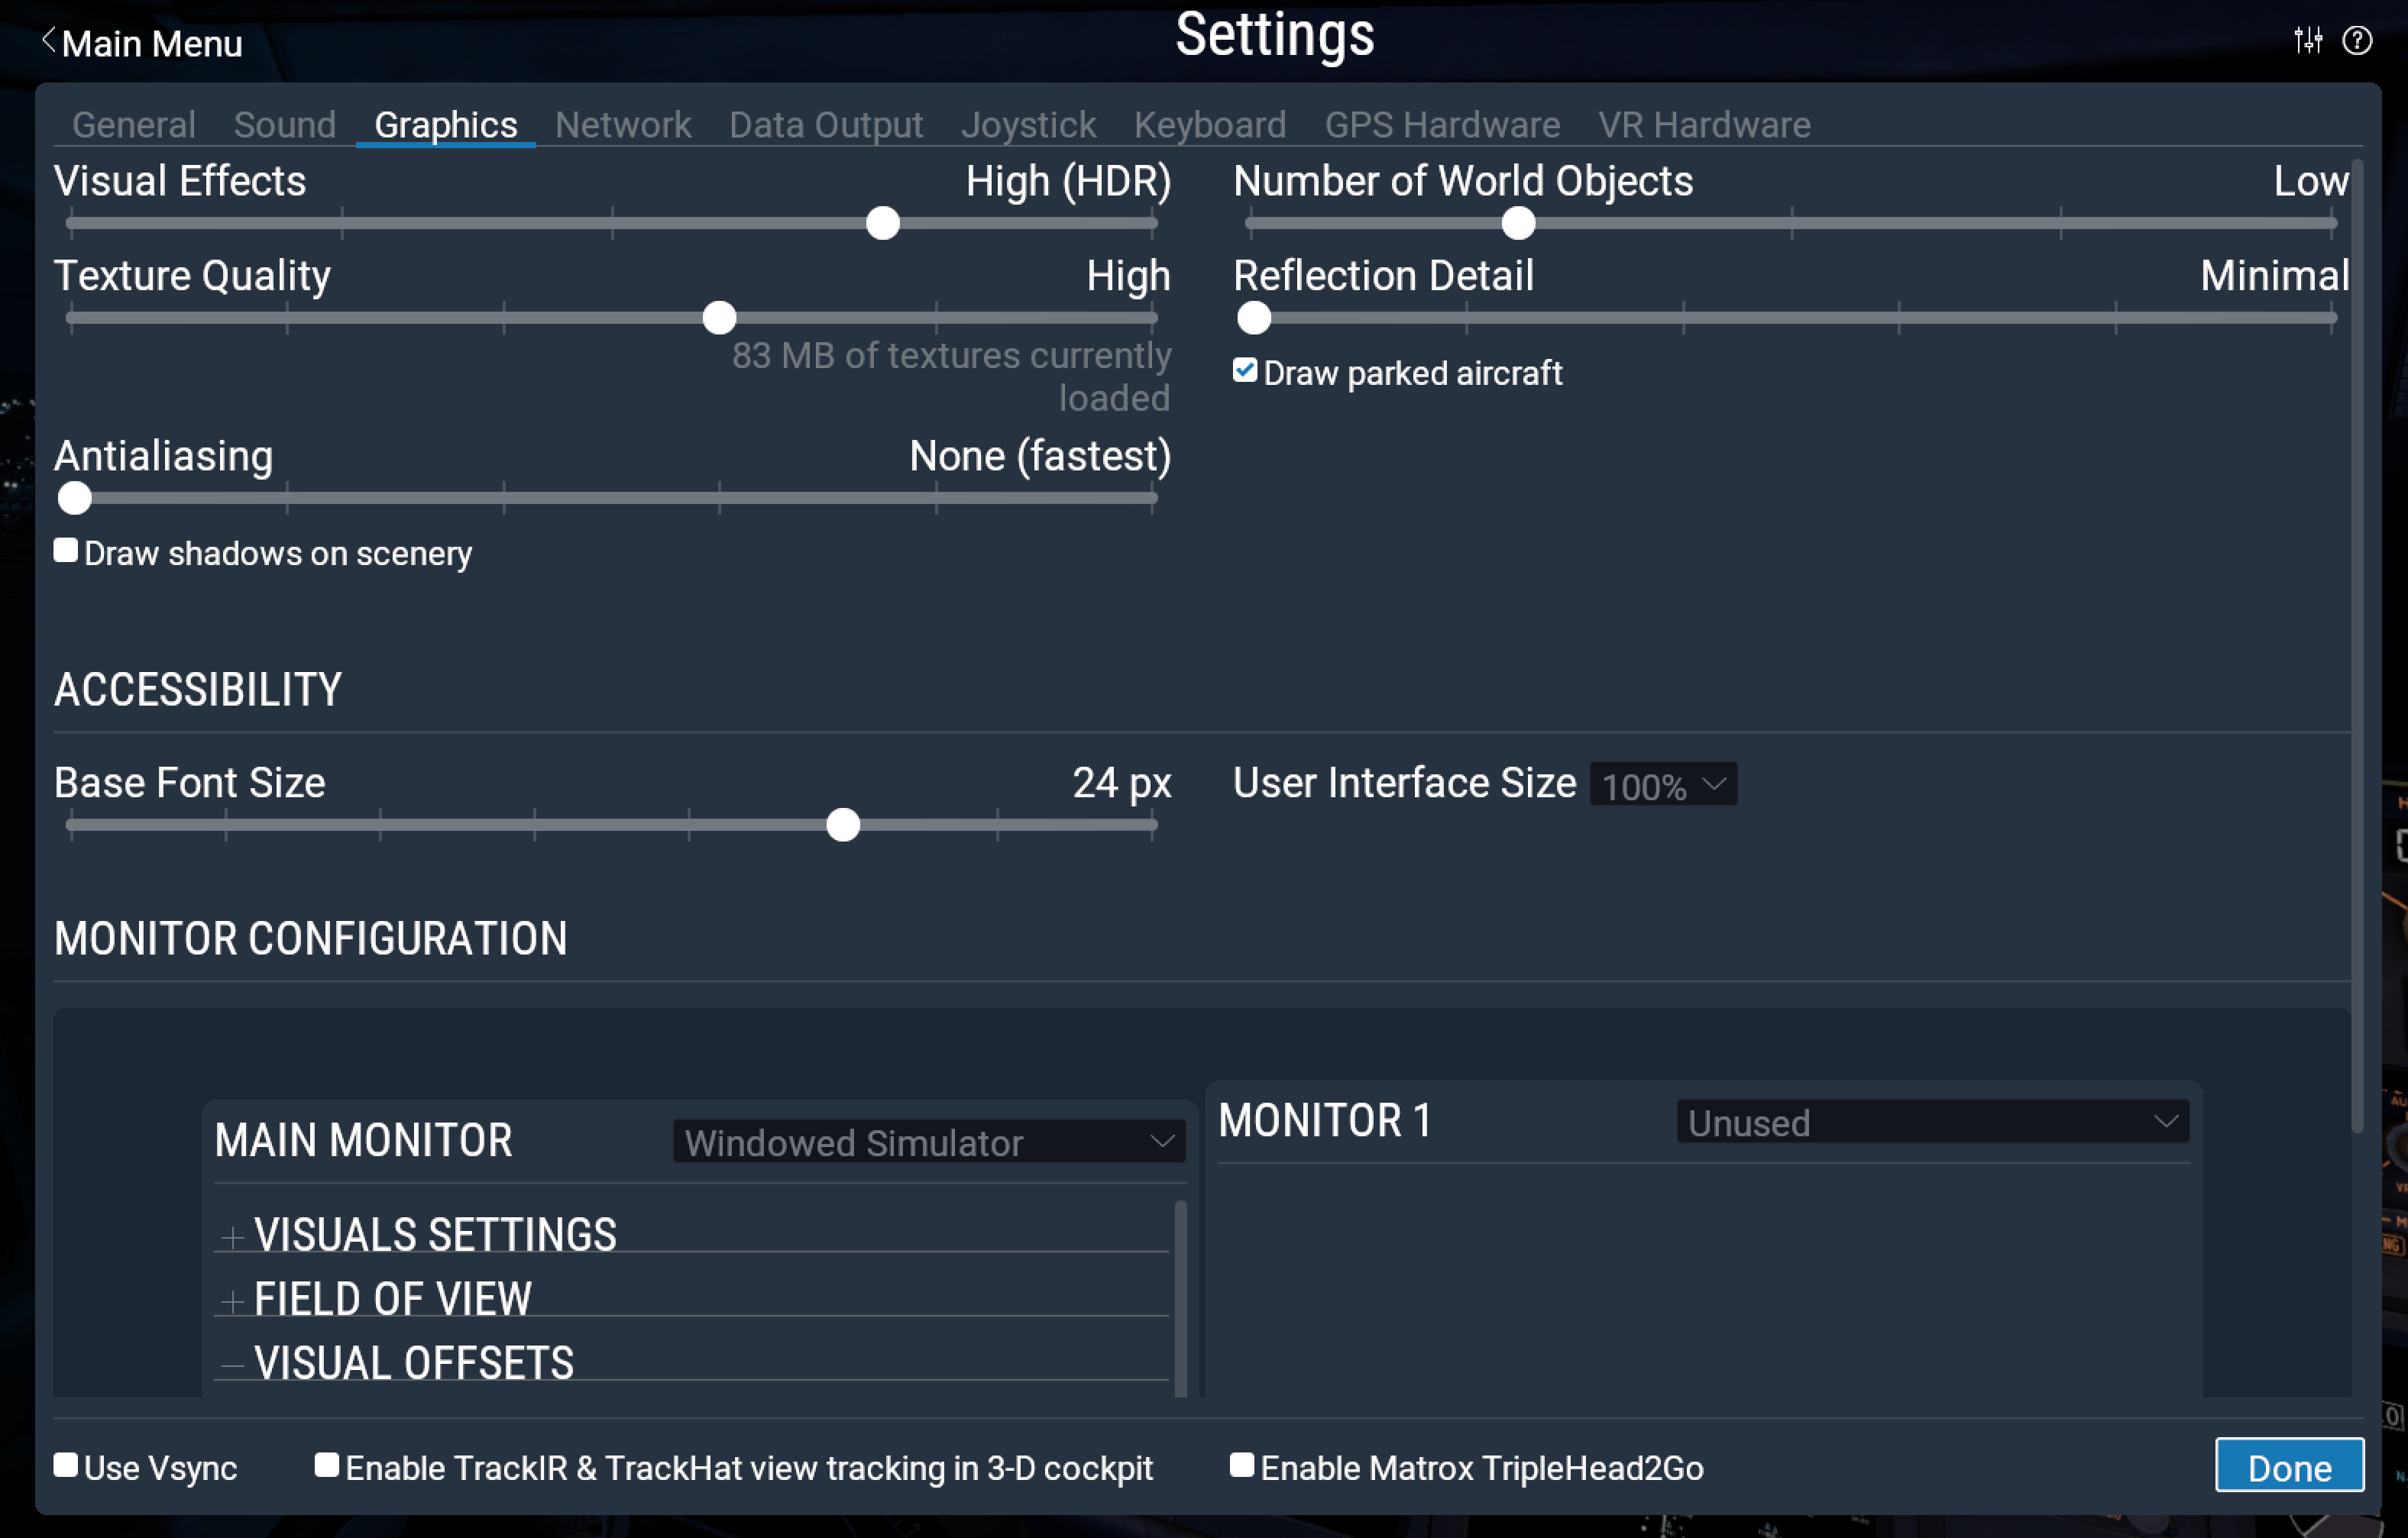Enable Enable TrackIR & TrackHat view tracking checkbox
Viewport: 2408px width, 1538px height.
pos(325,1468)
